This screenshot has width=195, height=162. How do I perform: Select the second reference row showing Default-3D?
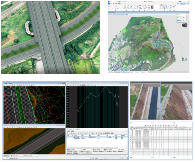(x=97, y=139)
